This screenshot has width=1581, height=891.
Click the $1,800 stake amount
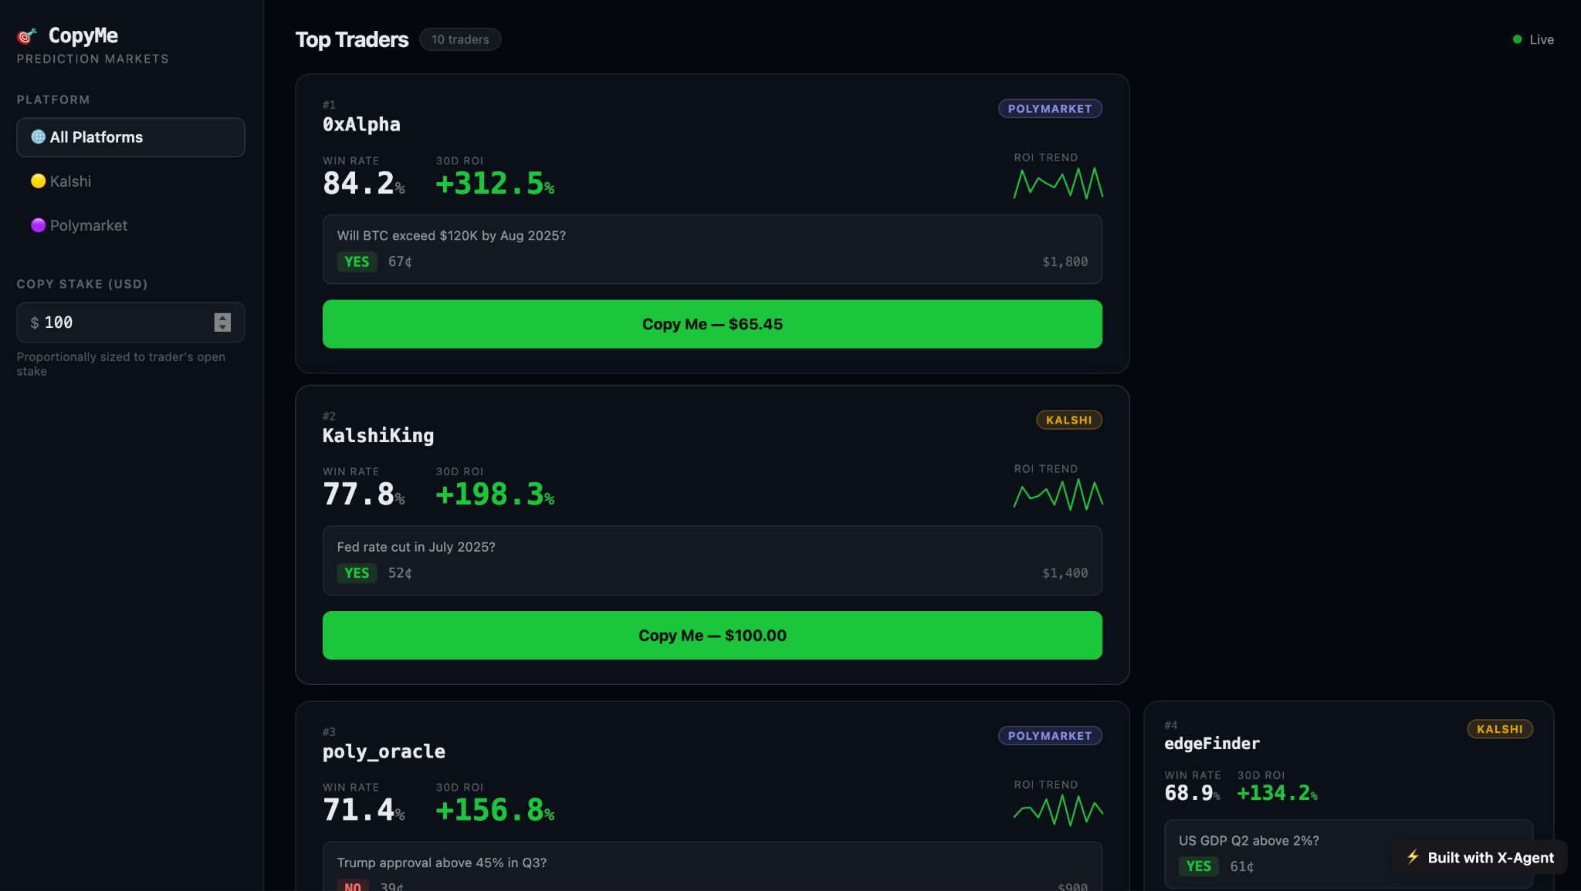pyautogui.click(x=1065, y=262)
